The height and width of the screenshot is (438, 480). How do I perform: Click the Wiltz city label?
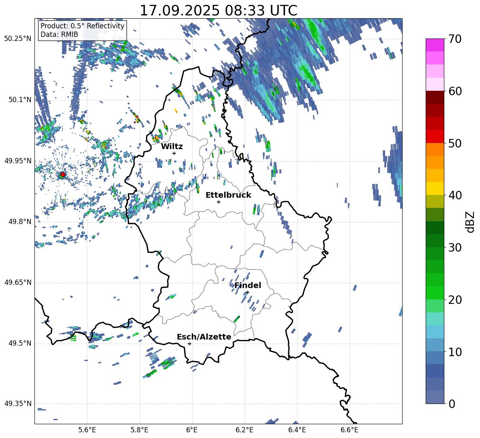(x=172, y=147)
